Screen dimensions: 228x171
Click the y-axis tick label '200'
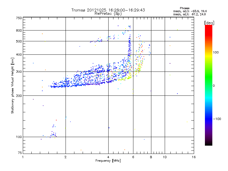tap(19, 96)
